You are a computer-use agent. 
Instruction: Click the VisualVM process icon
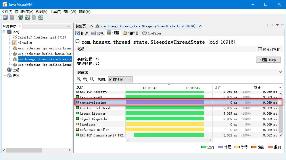[x=15, y=43]
